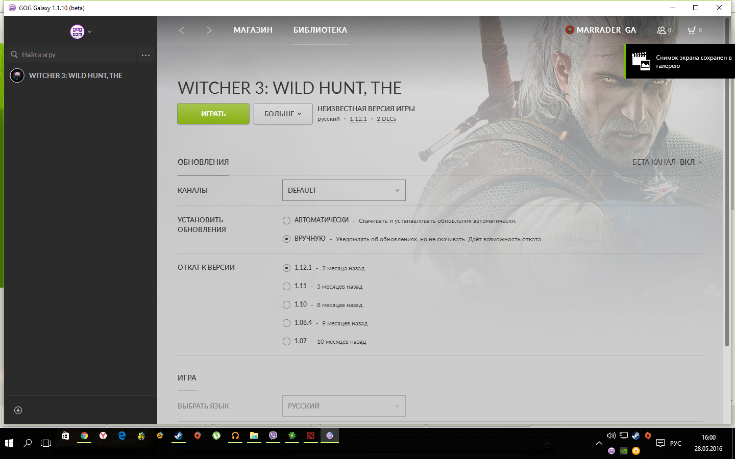Switch to the МАГАЗИН tab
The height and width of the screenshot is (459, 735).
[253, 30]
